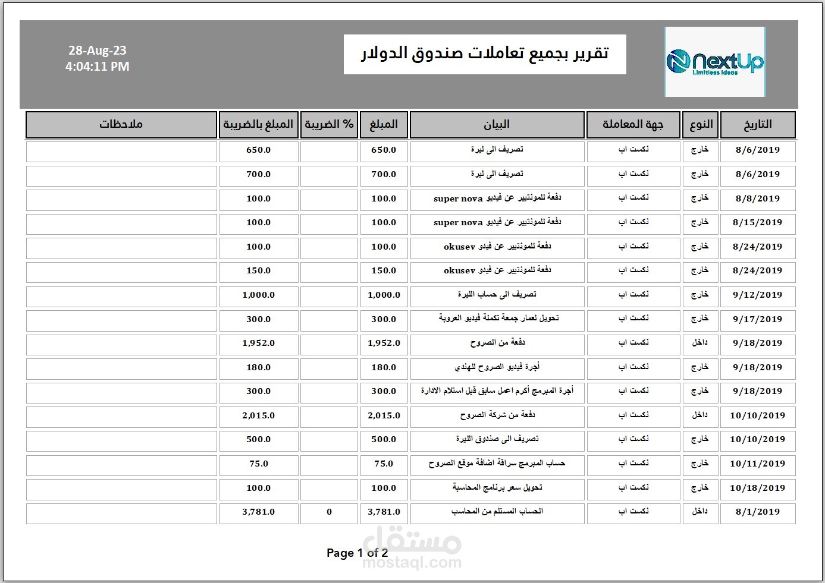Image resolution: width=825 pixels, height=583 pixels.
Task: Select date cell 10/18/2019
Action: point(758,489)
